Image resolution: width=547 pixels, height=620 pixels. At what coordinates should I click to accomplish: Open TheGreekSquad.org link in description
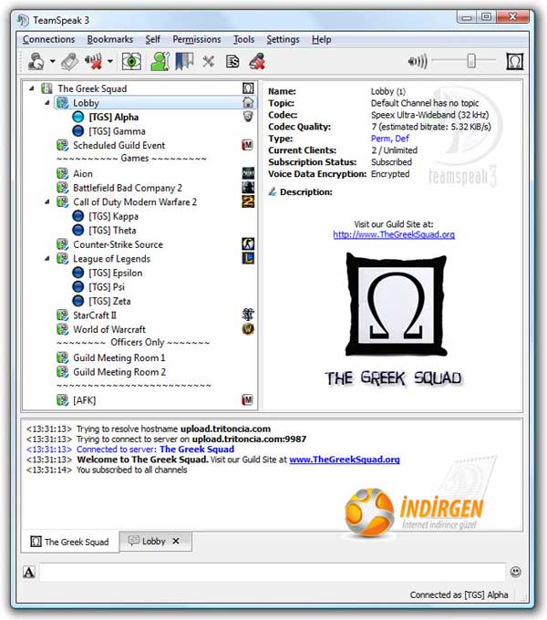[394, 235]
